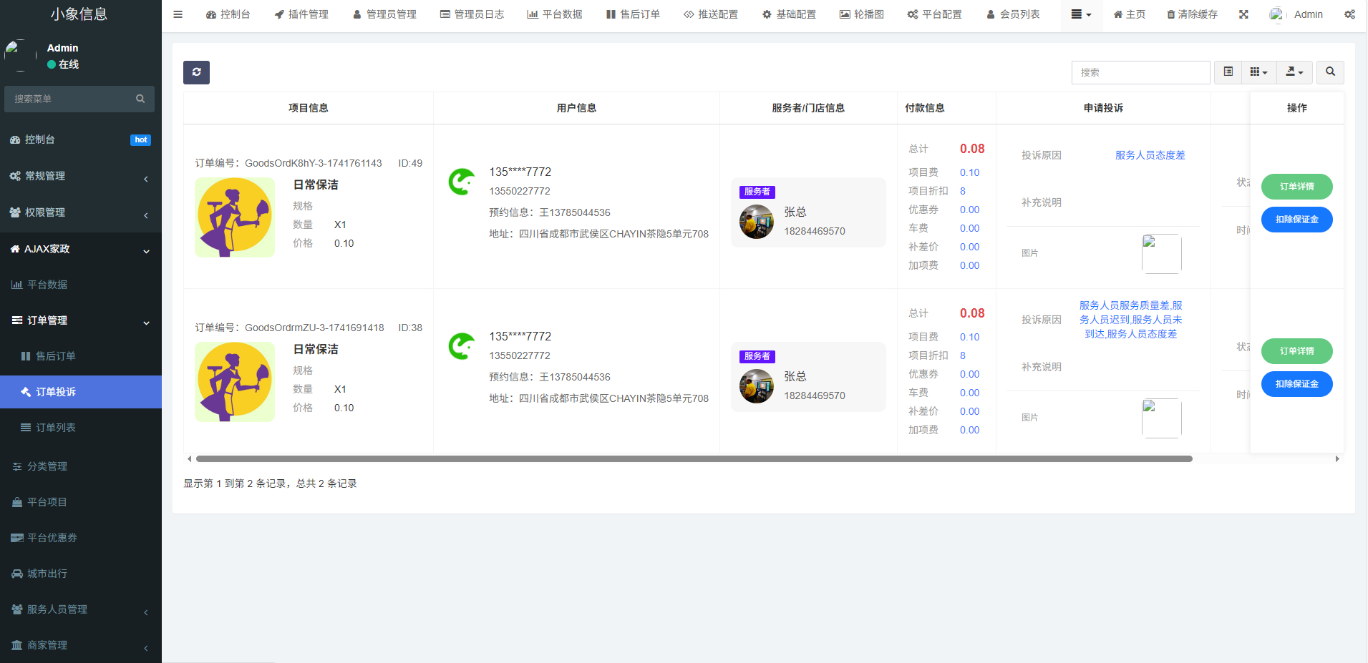Open settings via the gears icon top right
This screenshot has width=1368, height=663.
[x=1350, y=14]
